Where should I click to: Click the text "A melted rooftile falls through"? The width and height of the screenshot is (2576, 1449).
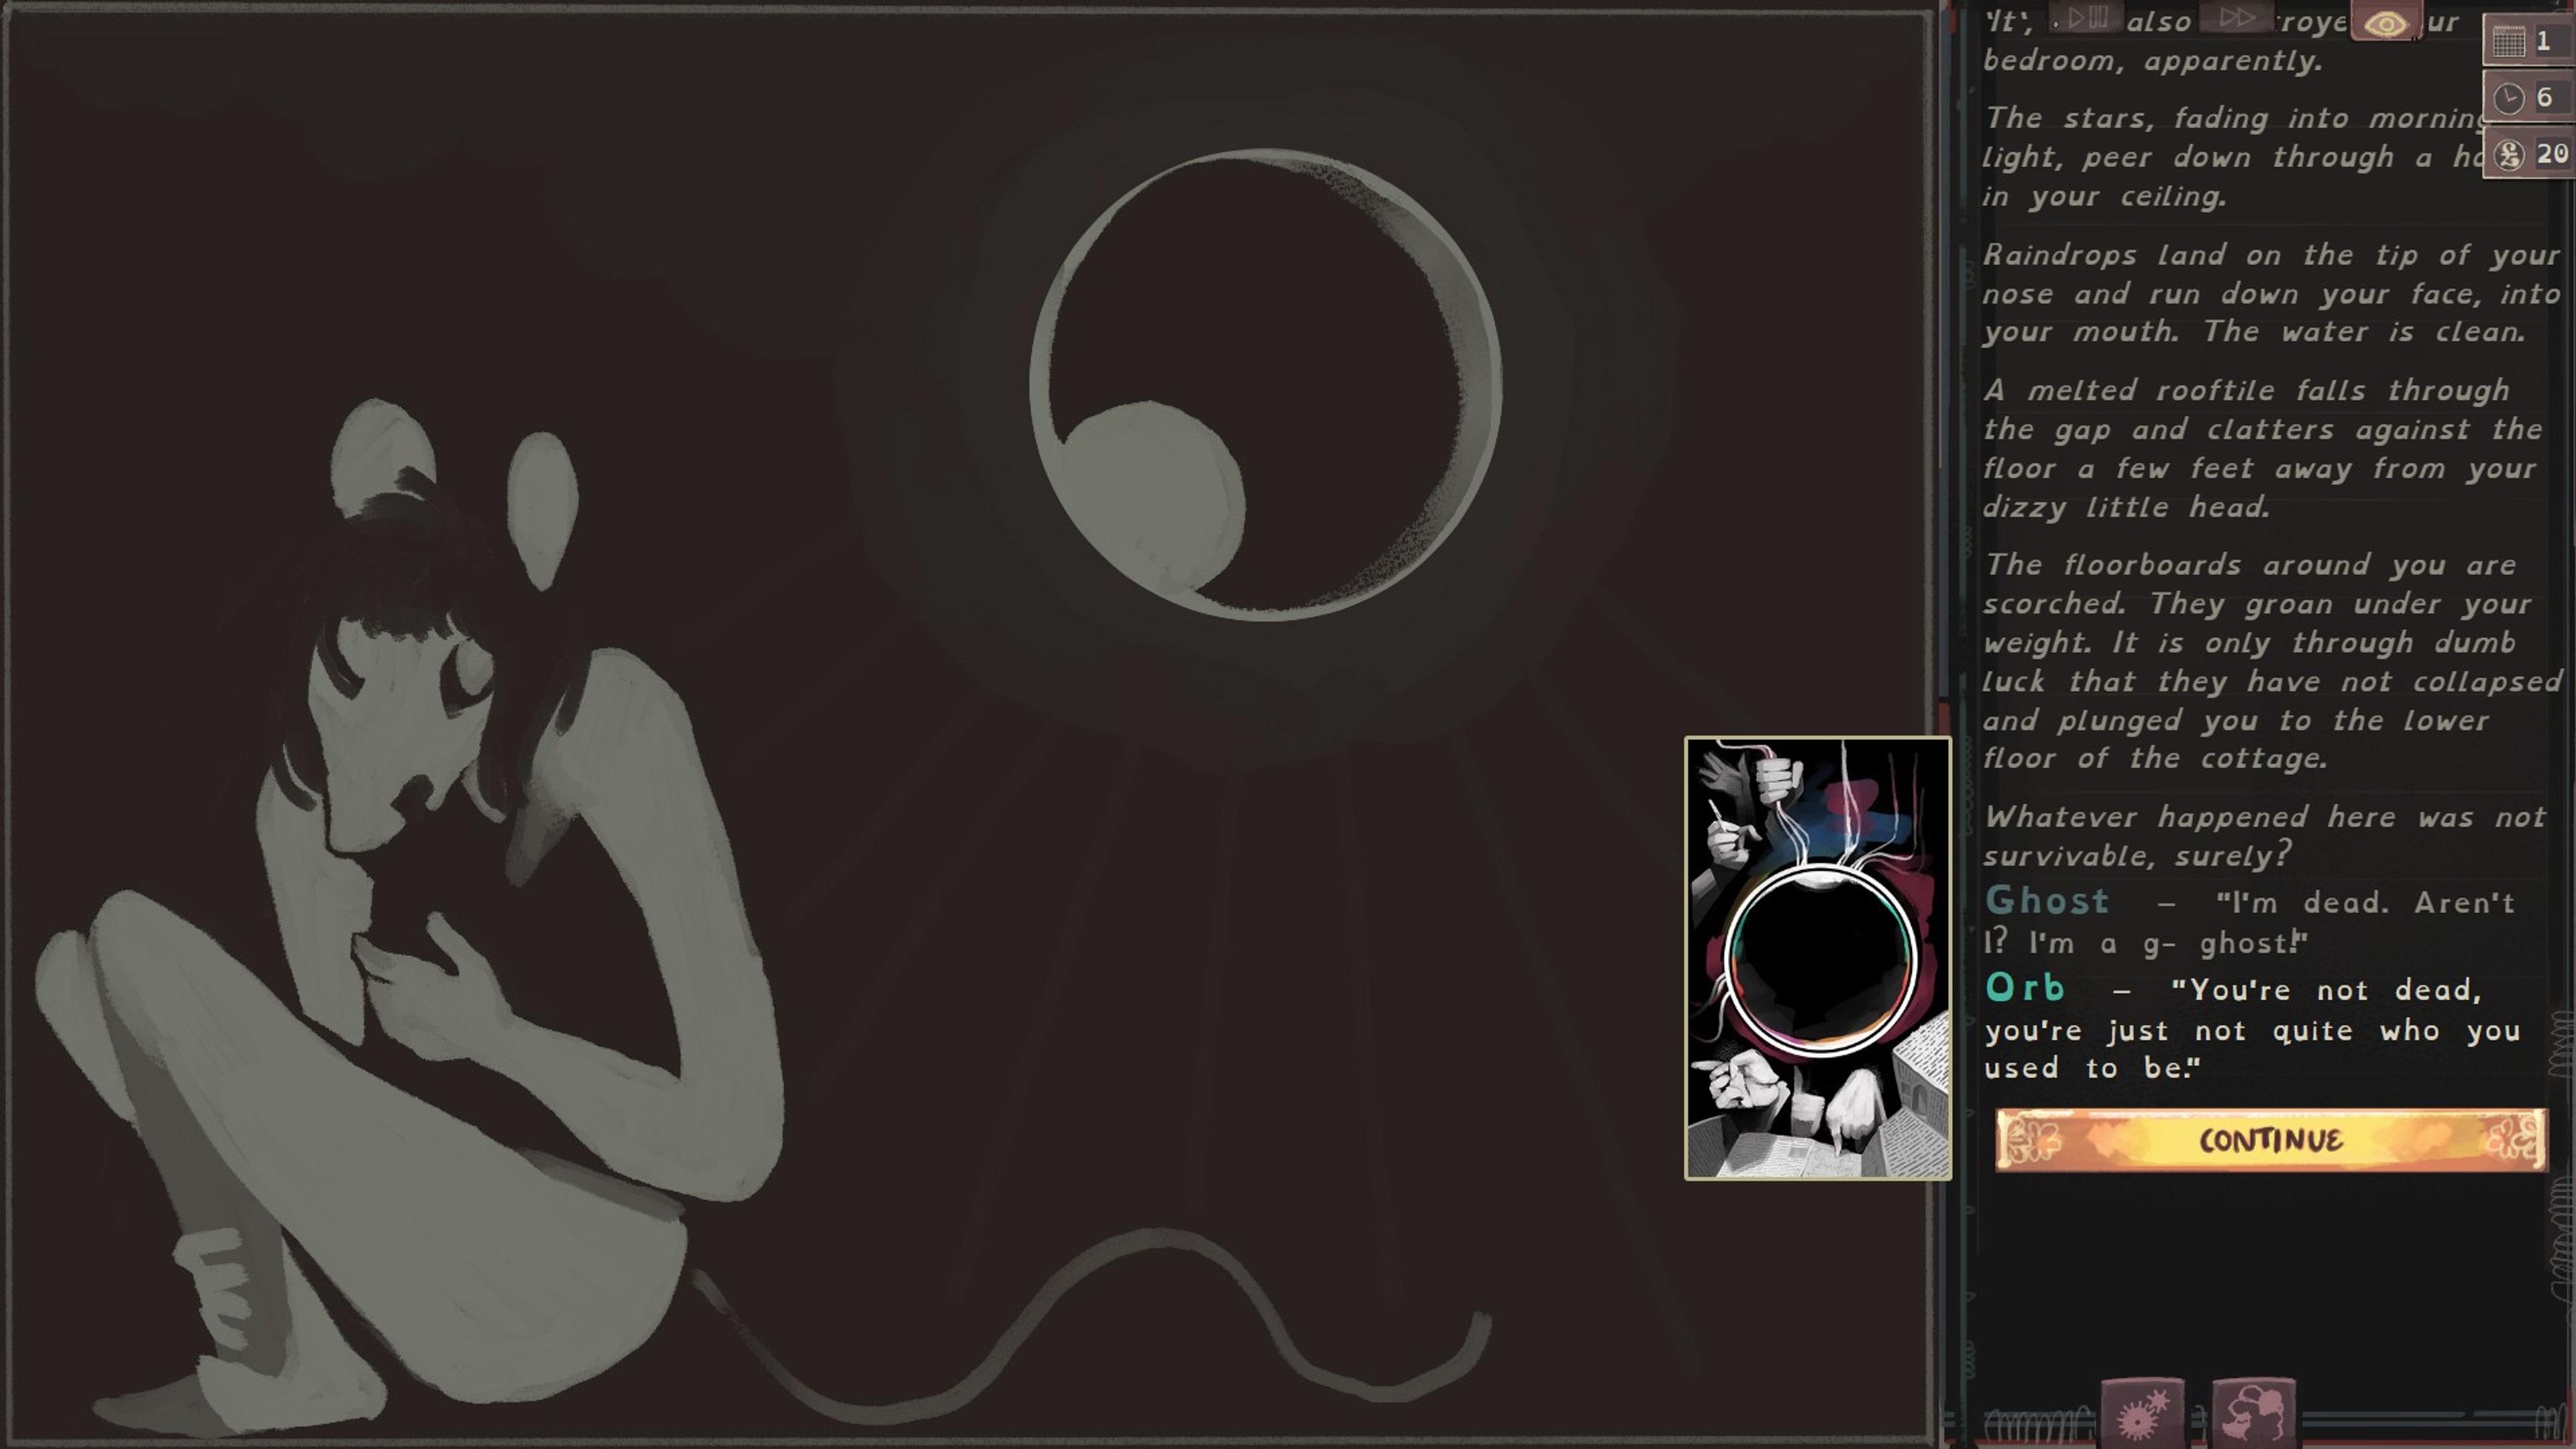coord(2247,390)
